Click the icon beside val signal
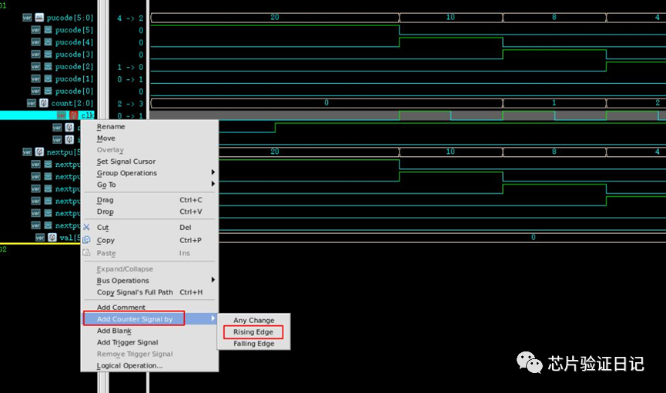Image resolution: width=666 pixels, height=393 pixels. coord(52,238)
